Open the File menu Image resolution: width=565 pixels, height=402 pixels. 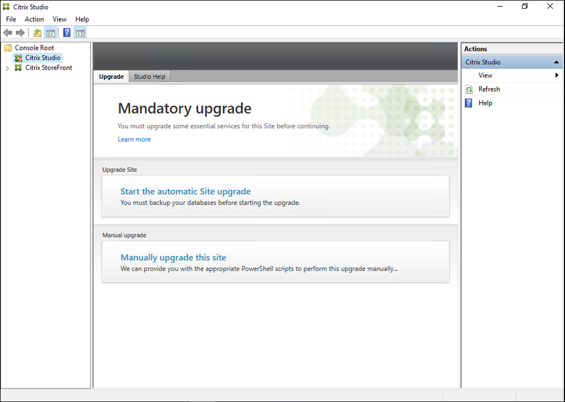click(x=11, y=19)
